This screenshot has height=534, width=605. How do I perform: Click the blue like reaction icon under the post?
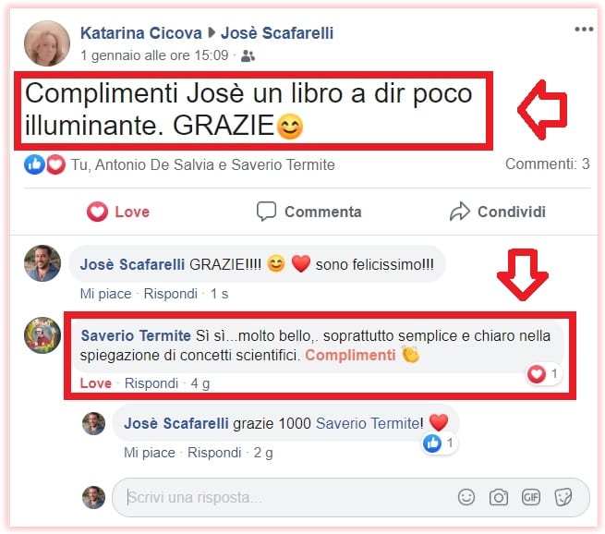(x=34, y=164)
